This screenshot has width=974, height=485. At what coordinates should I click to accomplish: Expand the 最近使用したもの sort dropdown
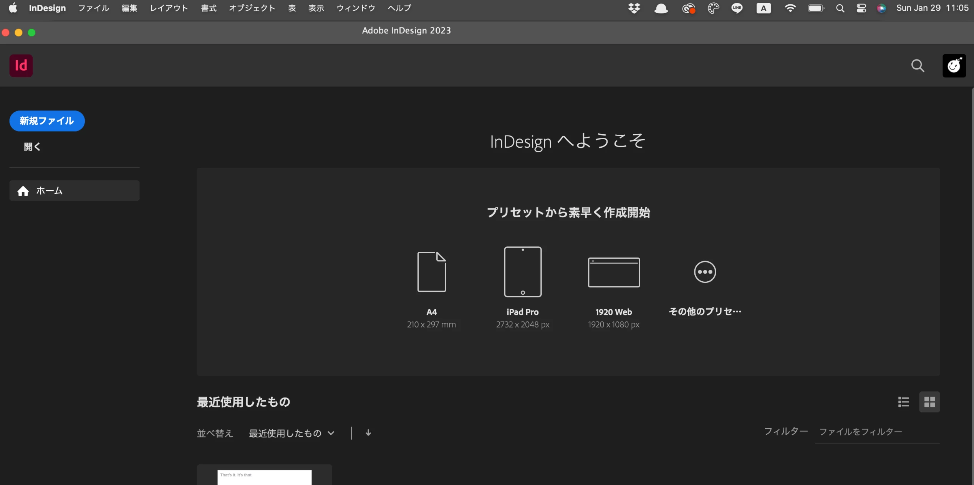(292, 433)
